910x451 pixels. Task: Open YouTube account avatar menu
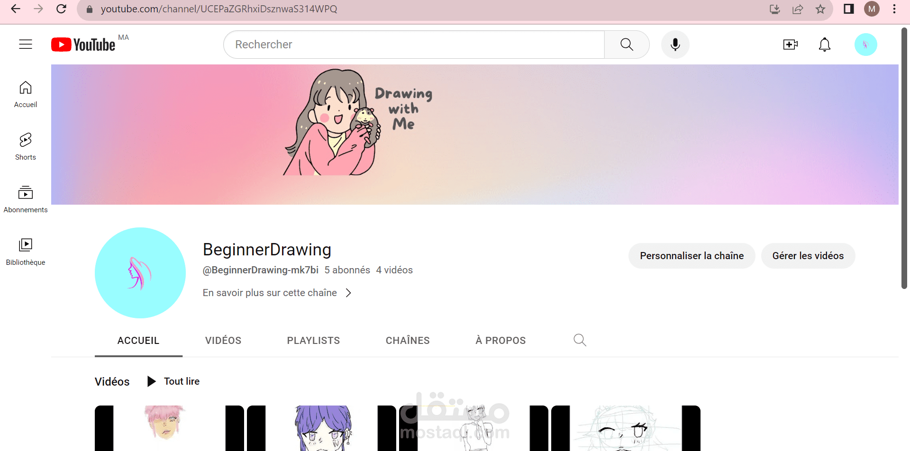pyautogui.click(x=866, y=45)
